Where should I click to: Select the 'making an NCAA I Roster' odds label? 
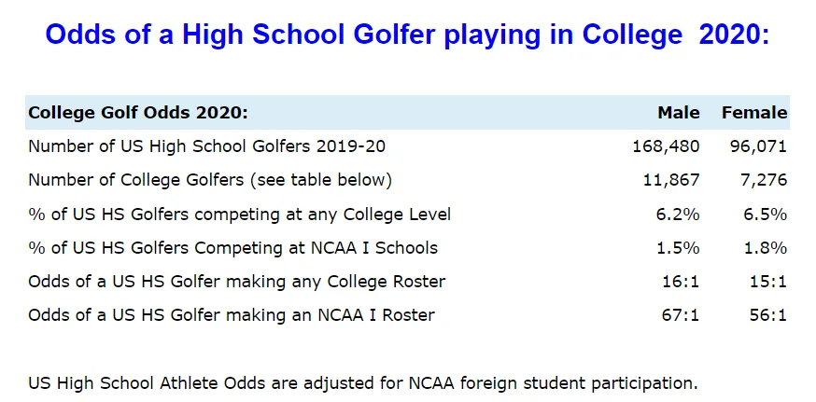(231, 314)
